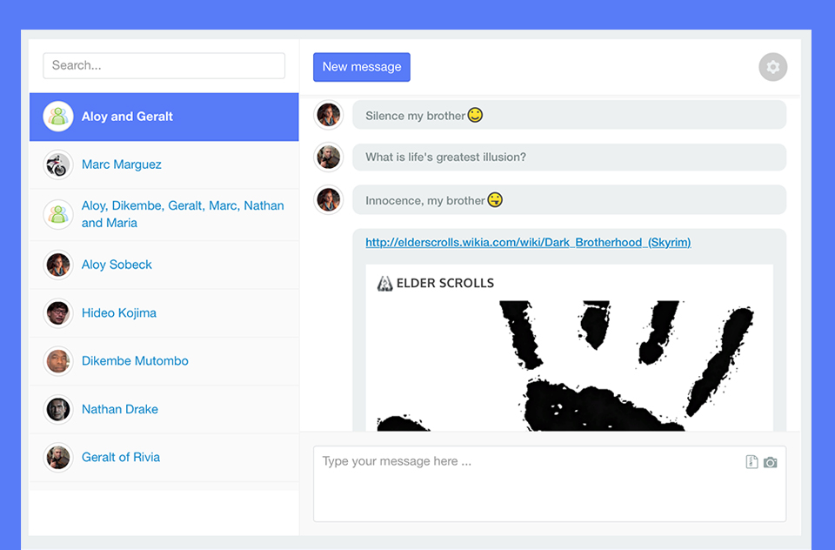Open chat with Marc Marguez
Image resolution: width=835 pixels, height=550 pixels.
tap(164, 164)
